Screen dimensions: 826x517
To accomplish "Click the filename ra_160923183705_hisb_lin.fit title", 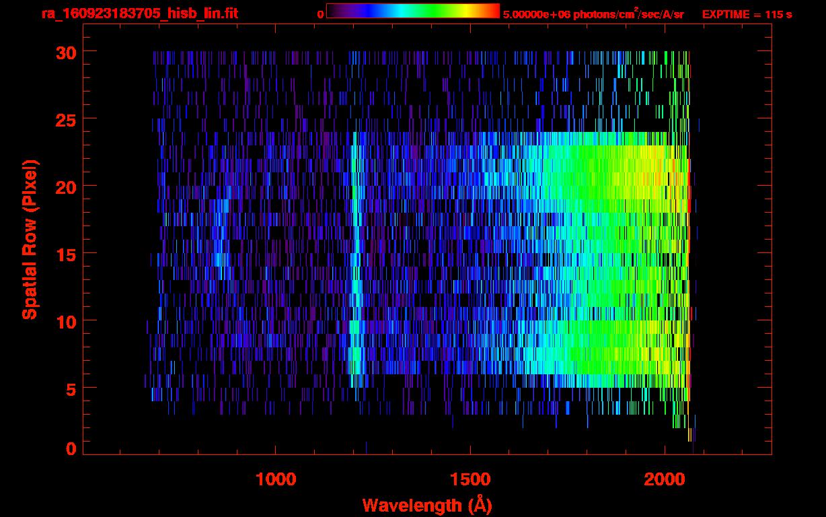I will tap(139, 13).
